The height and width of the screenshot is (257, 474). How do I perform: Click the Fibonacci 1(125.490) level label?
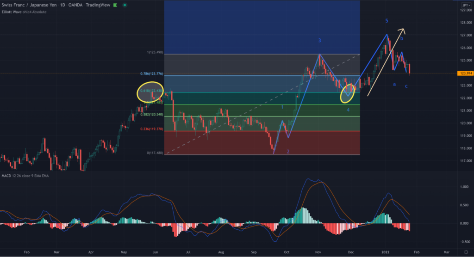pos(155,53)
